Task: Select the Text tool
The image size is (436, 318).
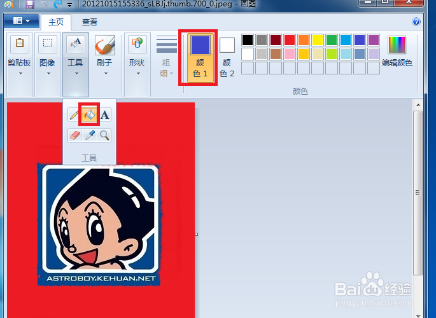Action: pos(105,114)
